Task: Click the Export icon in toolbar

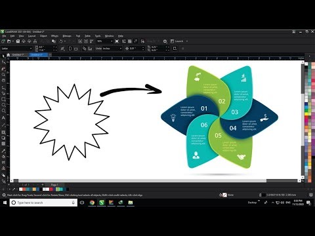Action: click(x=86, y=41)
